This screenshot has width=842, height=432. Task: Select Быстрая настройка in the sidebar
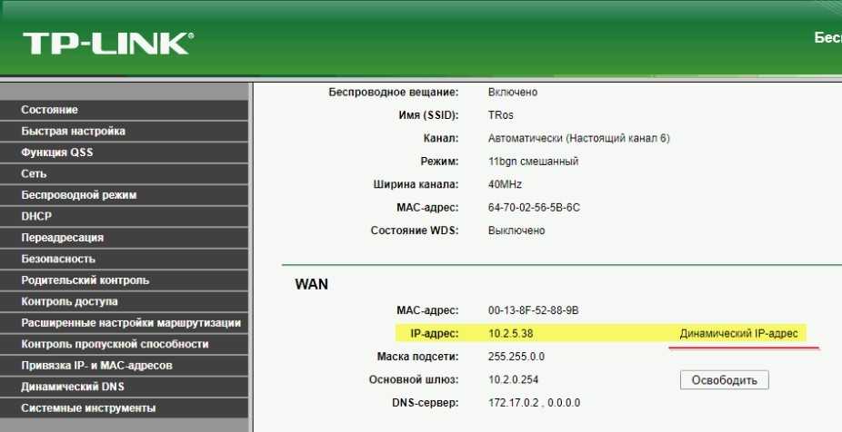(73, 132)
